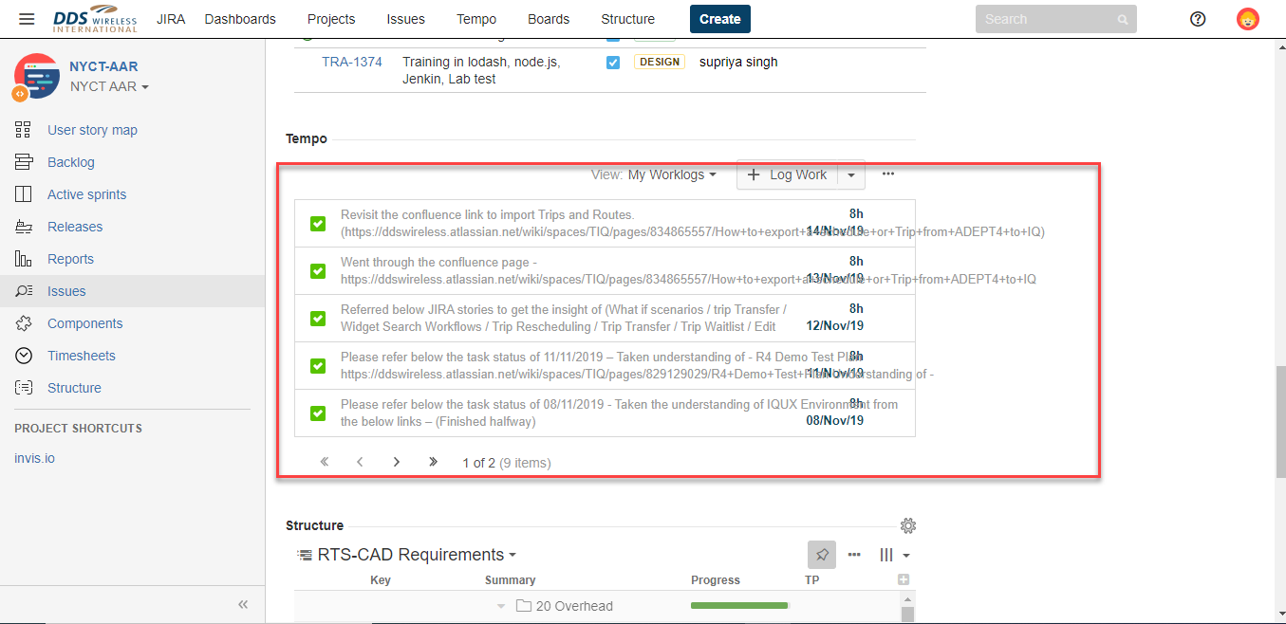Click the Progress bar for 20 Overhead

pos(739,605)
